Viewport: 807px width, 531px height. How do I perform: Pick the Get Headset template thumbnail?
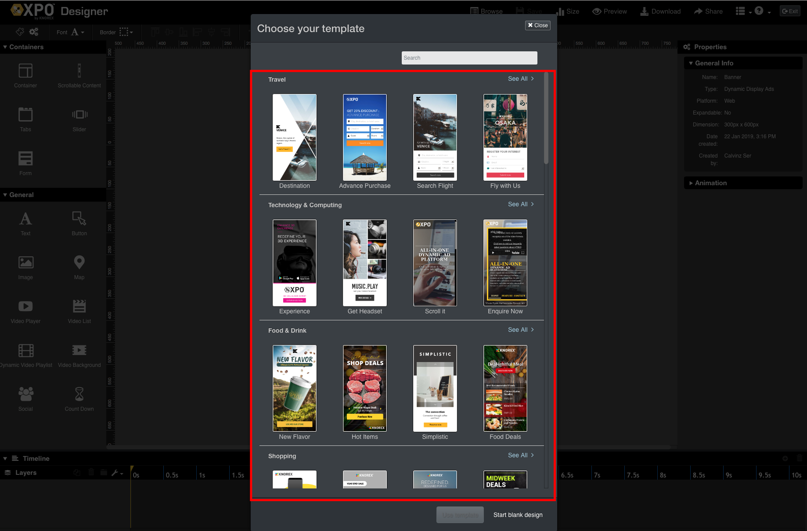(x=364, y=263)
